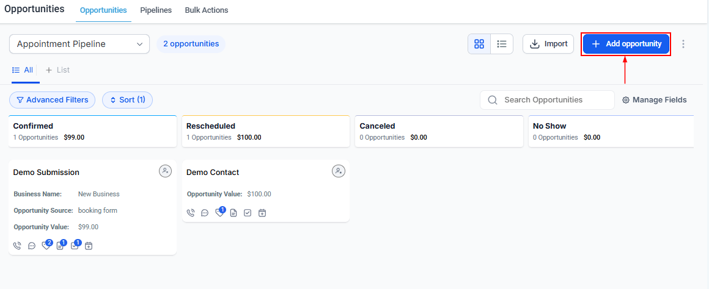Viewport: 709px width, 289px height.
Task: Click call icon on Demo Submission card
Action: point(17,246)
